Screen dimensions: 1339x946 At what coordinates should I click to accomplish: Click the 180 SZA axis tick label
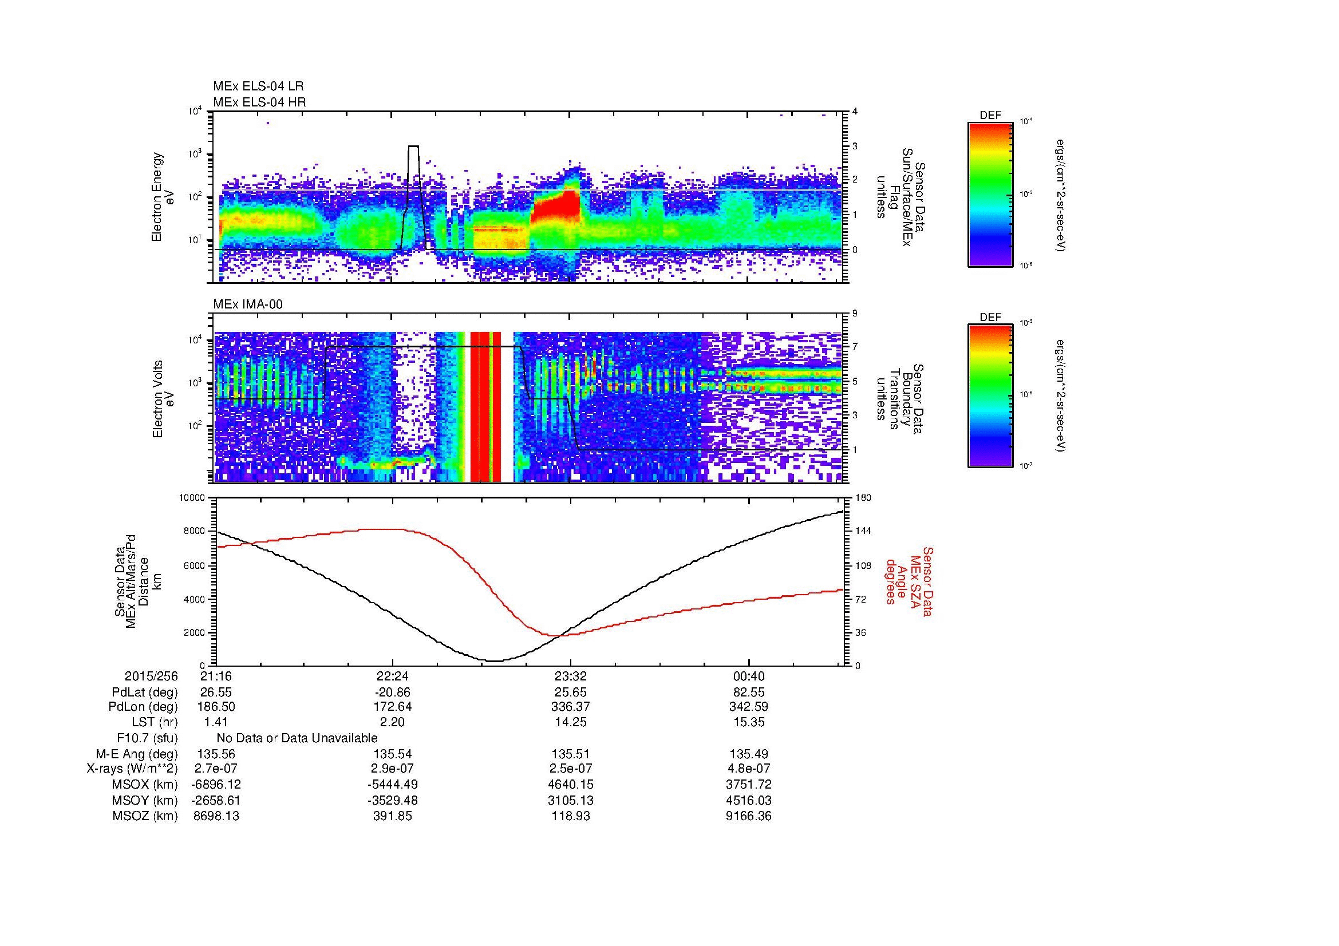pyautogui.click(x=864, y=497)
